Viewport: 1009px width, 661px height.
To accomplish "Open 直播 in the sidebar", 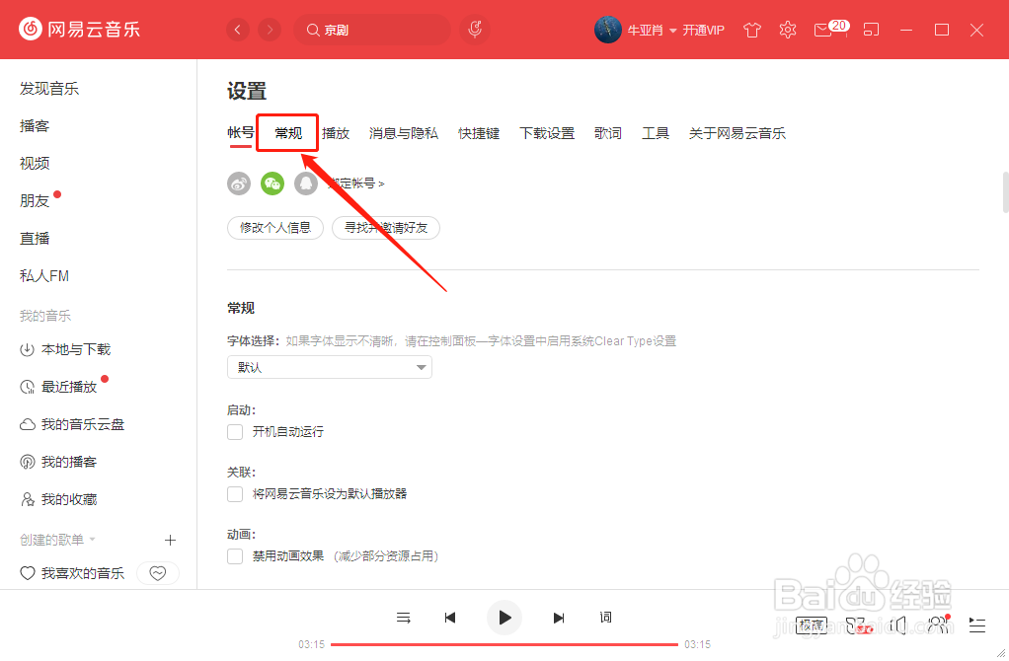I will tap(35, 239).
